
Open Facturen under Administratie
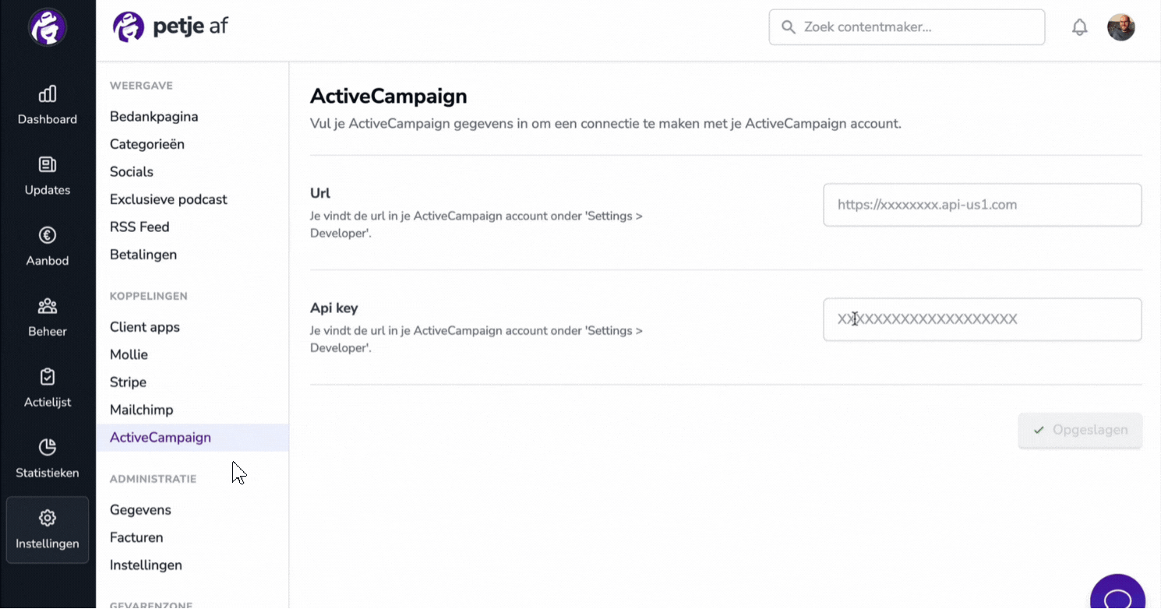click(x=136, y=537)
